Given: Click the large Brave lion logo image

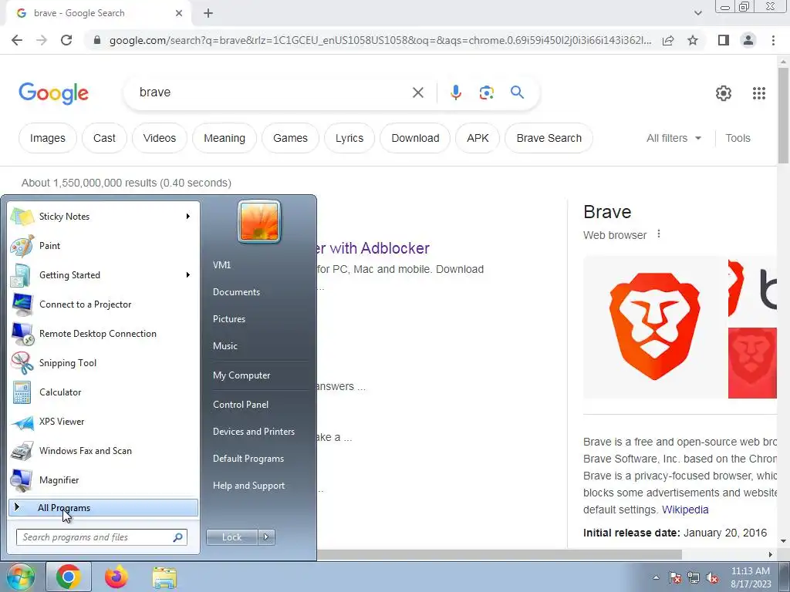Looking at the screenshot, I should 654,327.
